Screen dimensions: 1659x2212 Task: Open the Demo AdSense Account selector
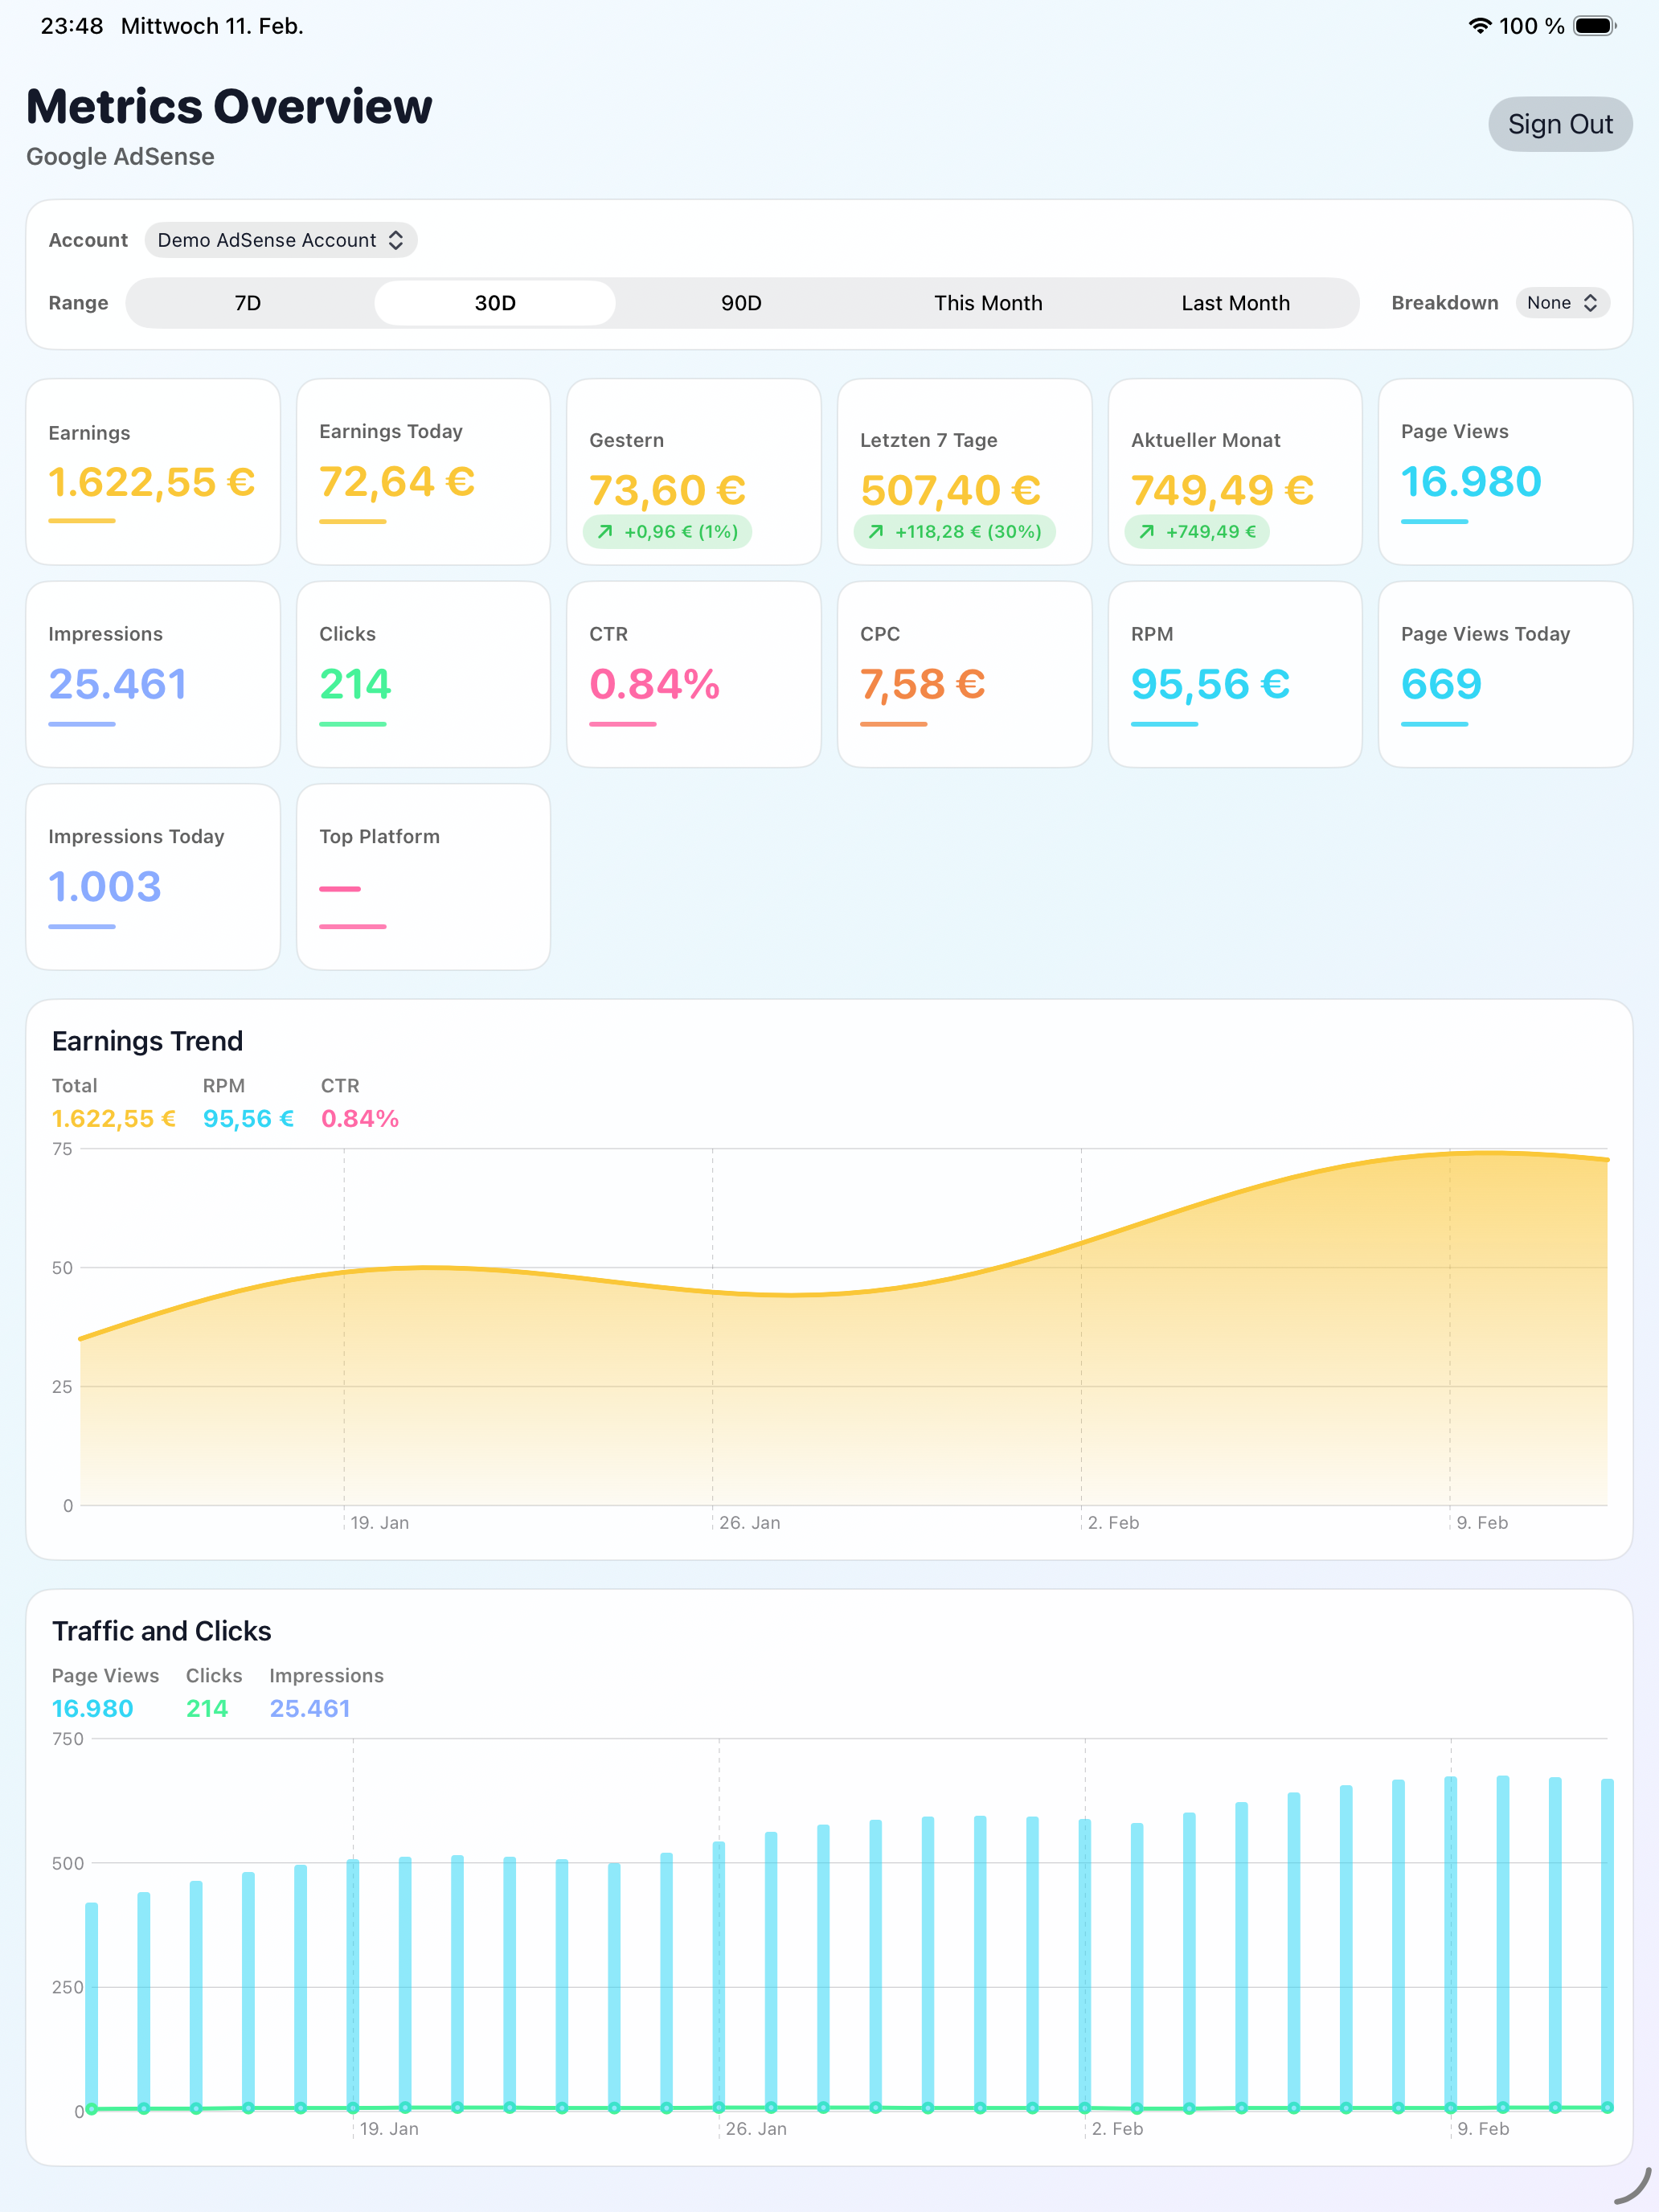click(x=279, y=240)
